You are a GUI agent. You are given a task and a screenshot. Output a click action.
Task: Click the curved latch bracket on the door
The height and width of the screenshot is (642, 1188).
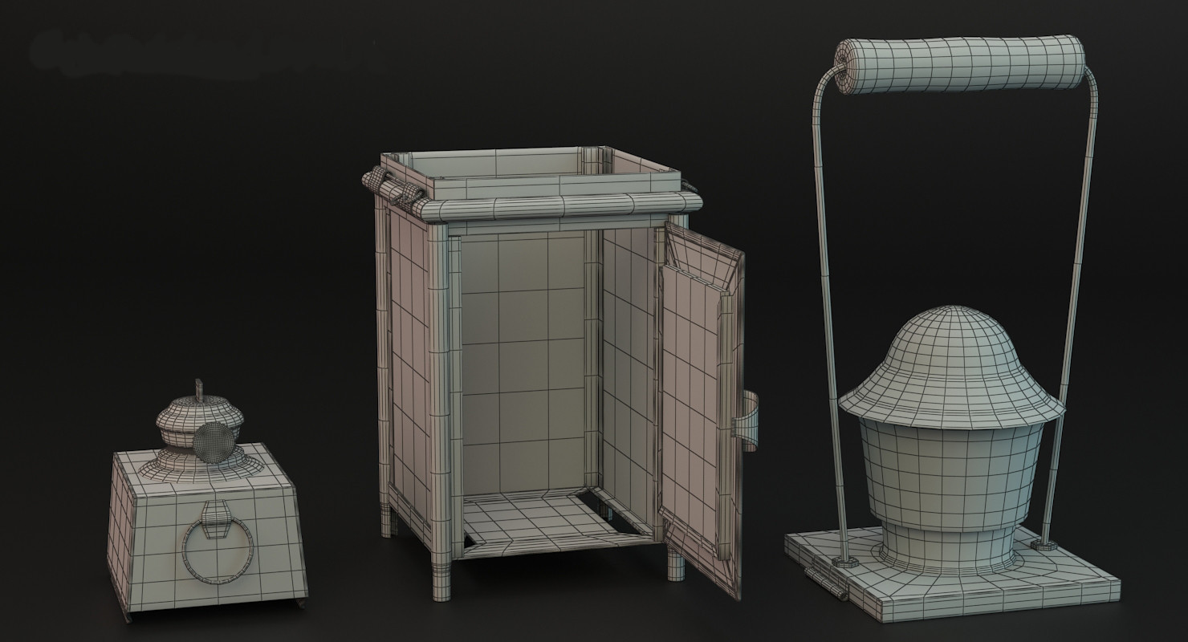[x=750, y=420]
